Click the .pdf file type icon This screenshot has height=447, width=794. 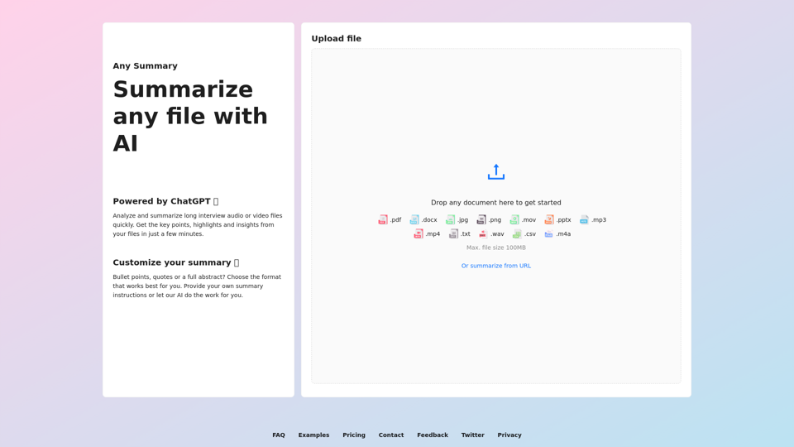tap(383, 219)
